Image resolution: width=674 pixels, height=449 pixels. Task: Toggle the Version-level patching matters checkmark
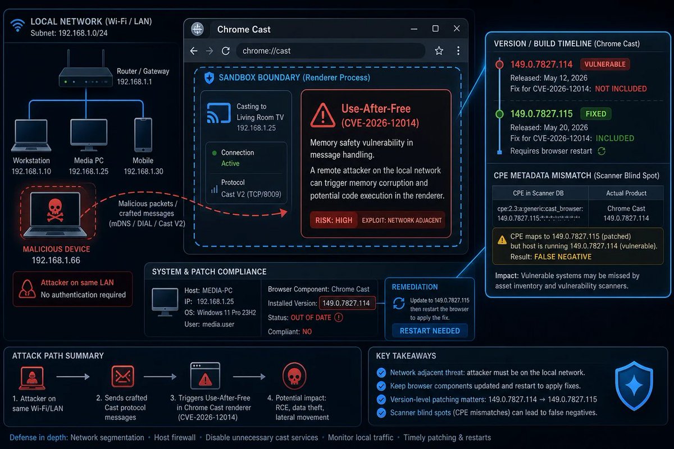coord(381,400)
